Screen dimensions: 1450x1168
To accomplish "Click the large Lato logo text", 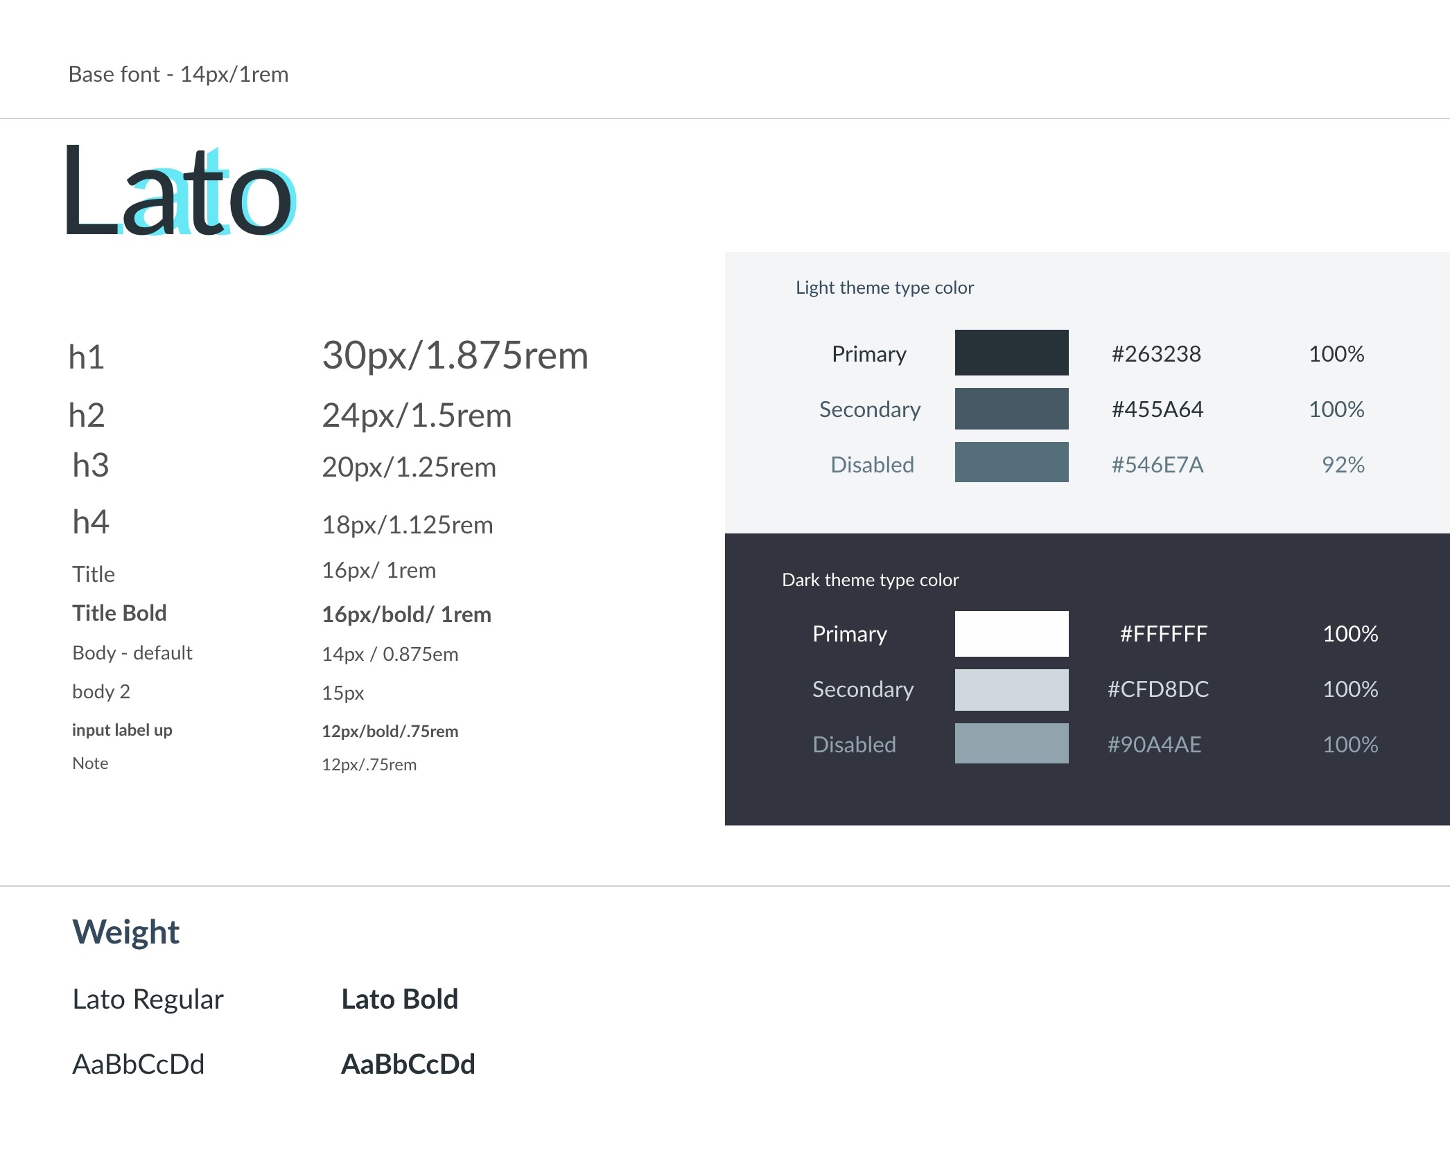I will click(180, 192).
